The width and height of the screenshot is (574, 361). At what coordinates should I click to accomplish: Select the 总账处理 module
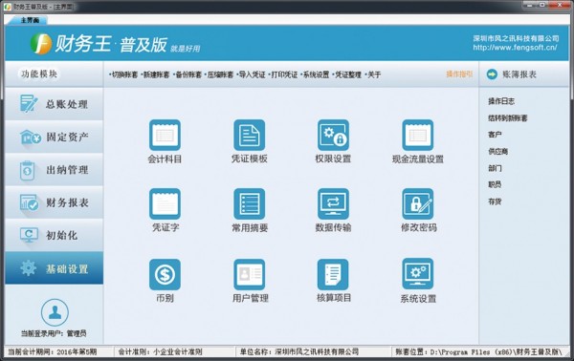click(55, 104)
